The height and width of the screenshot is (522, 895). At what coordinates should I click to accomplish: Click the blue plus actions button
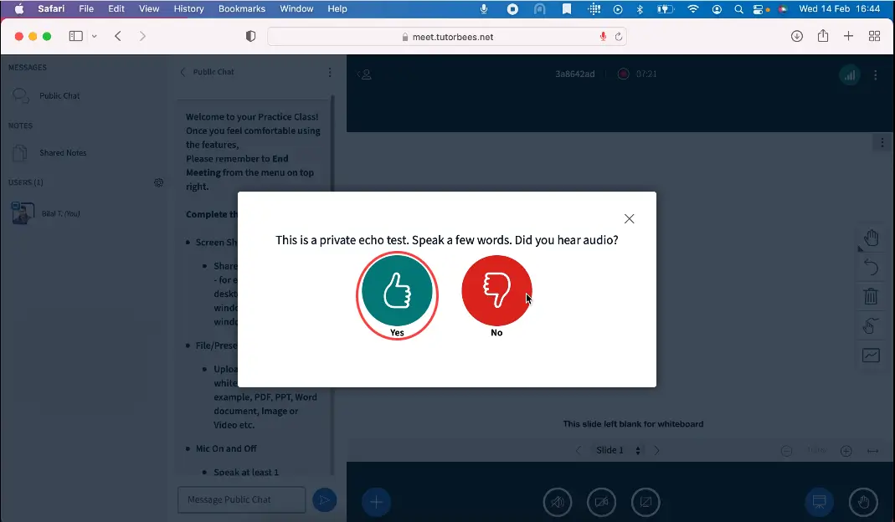coord(376,502)
